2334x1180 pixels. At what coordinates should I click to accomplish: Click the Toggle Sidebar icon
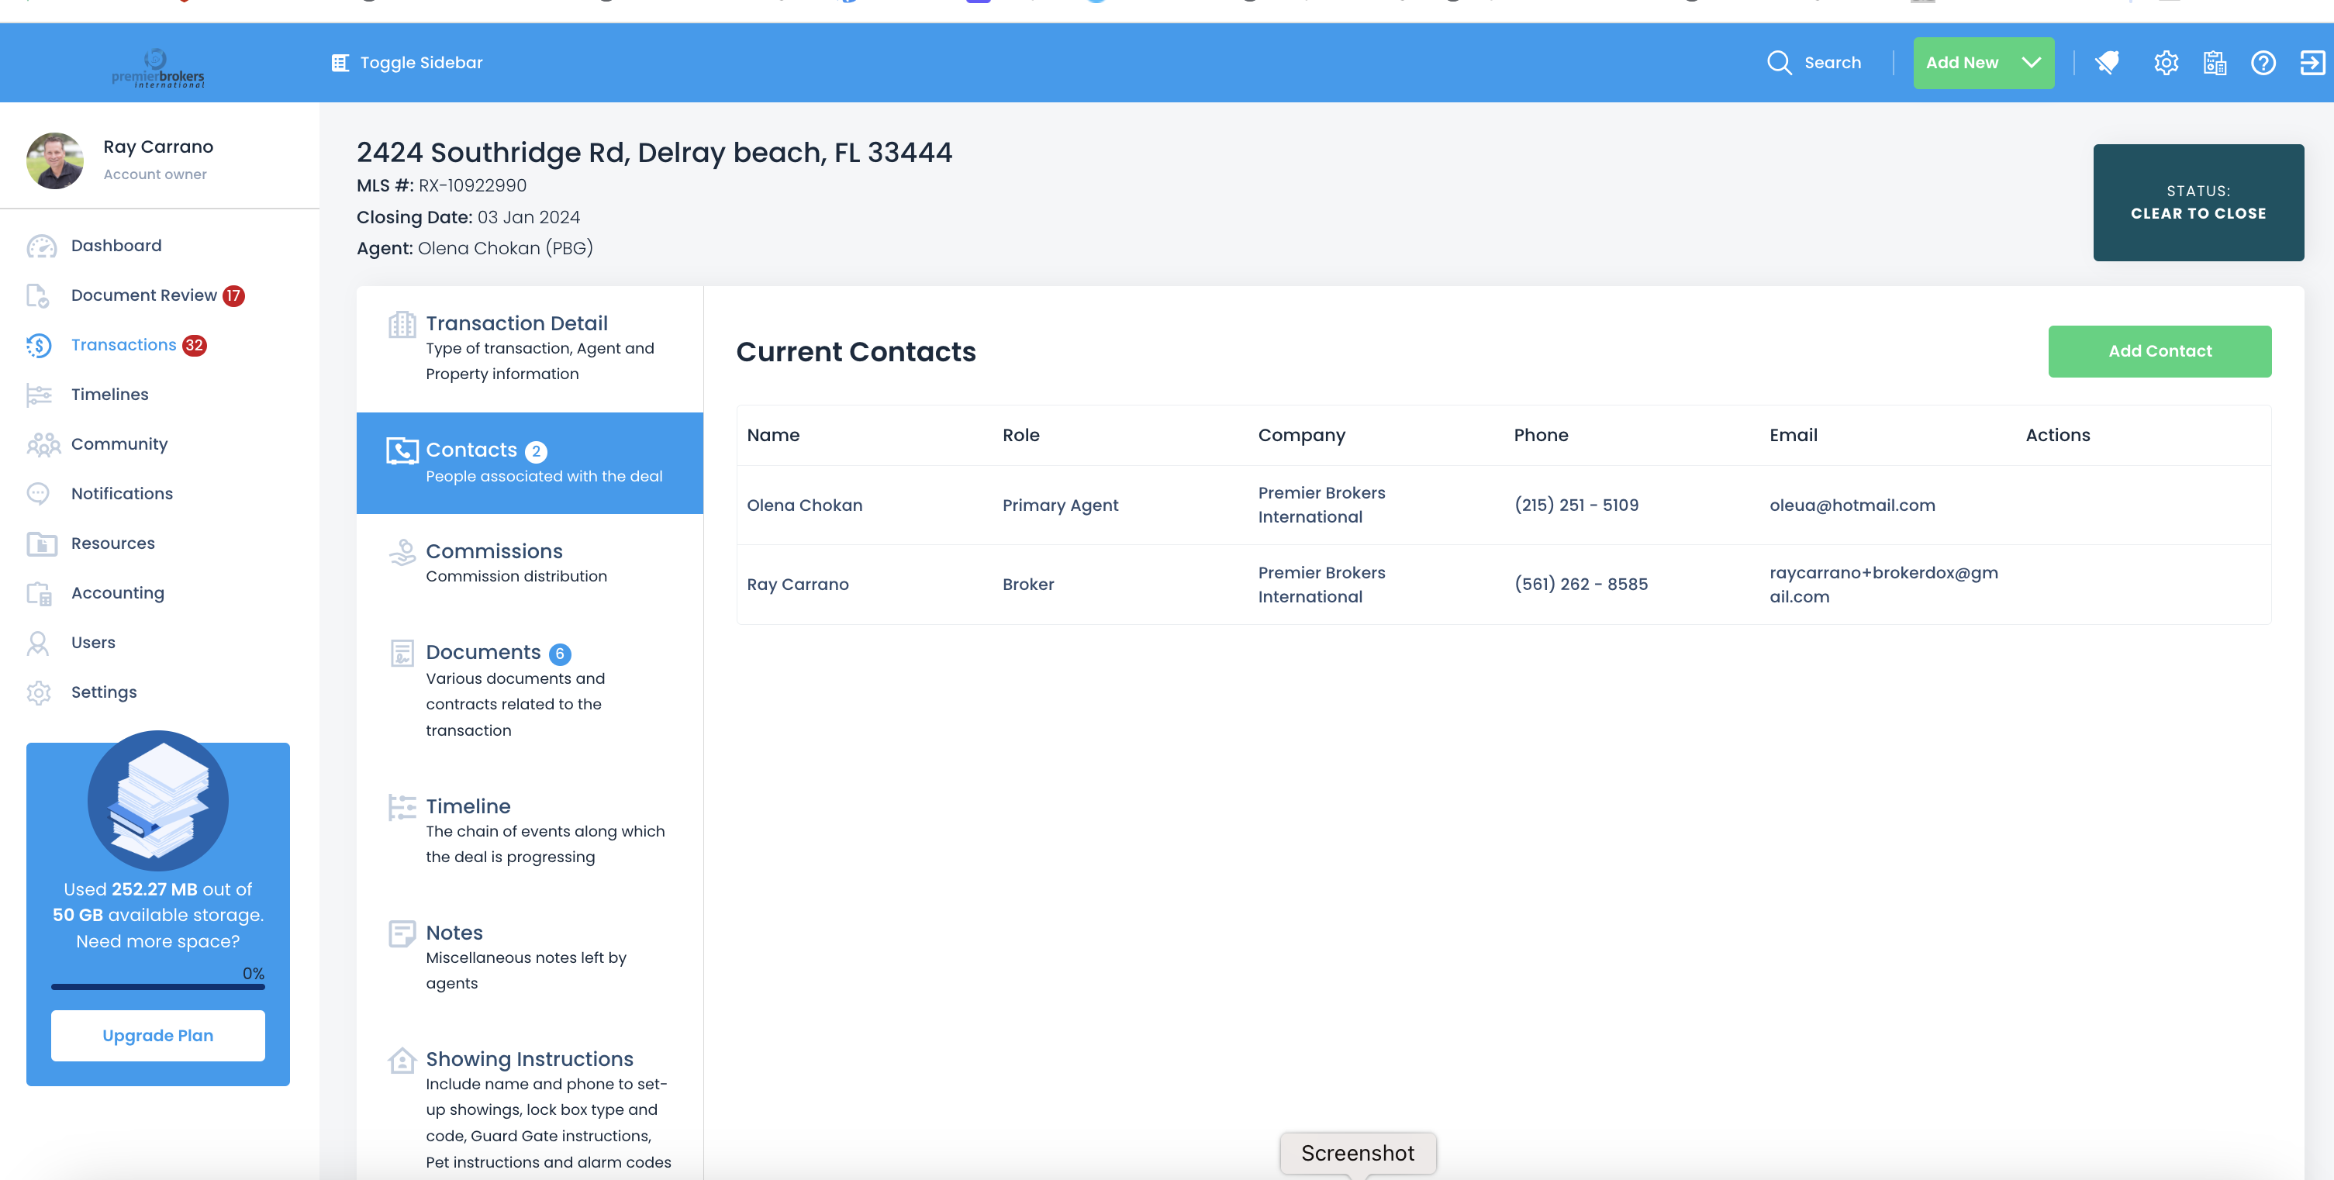pos(340,63)
